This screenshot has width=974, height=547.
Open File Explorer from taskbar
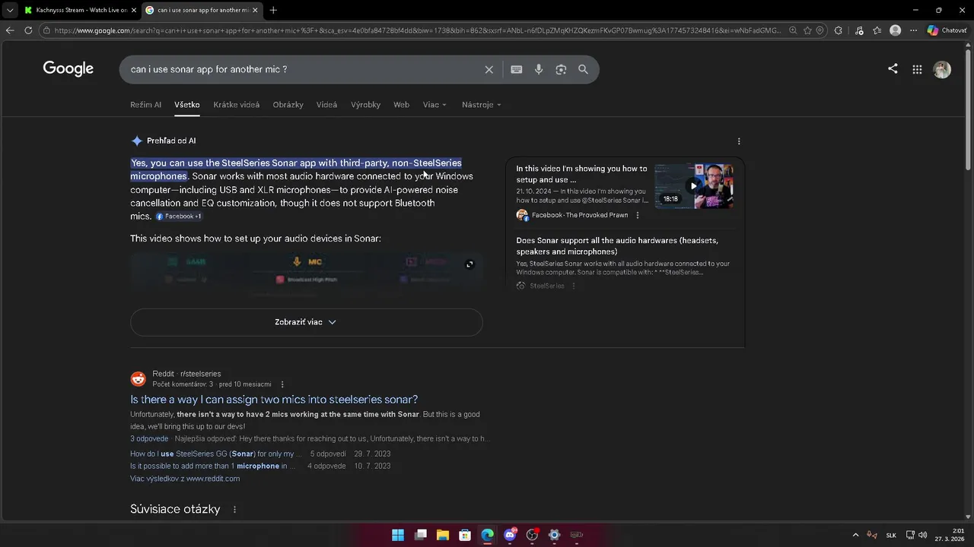click(443, 535)
